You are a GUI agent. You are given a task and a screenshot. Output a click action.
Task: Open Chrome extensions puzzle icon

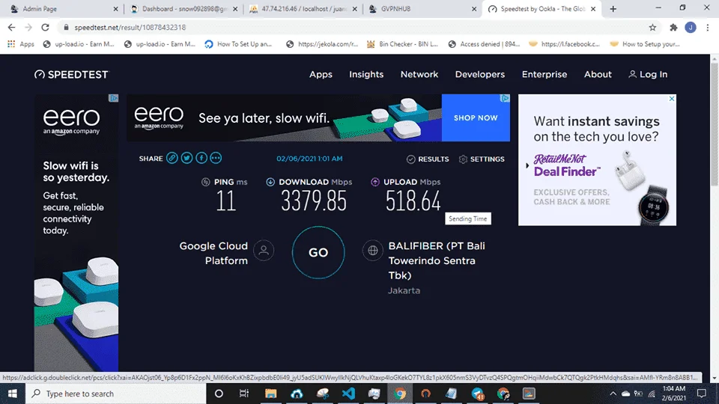673,28
